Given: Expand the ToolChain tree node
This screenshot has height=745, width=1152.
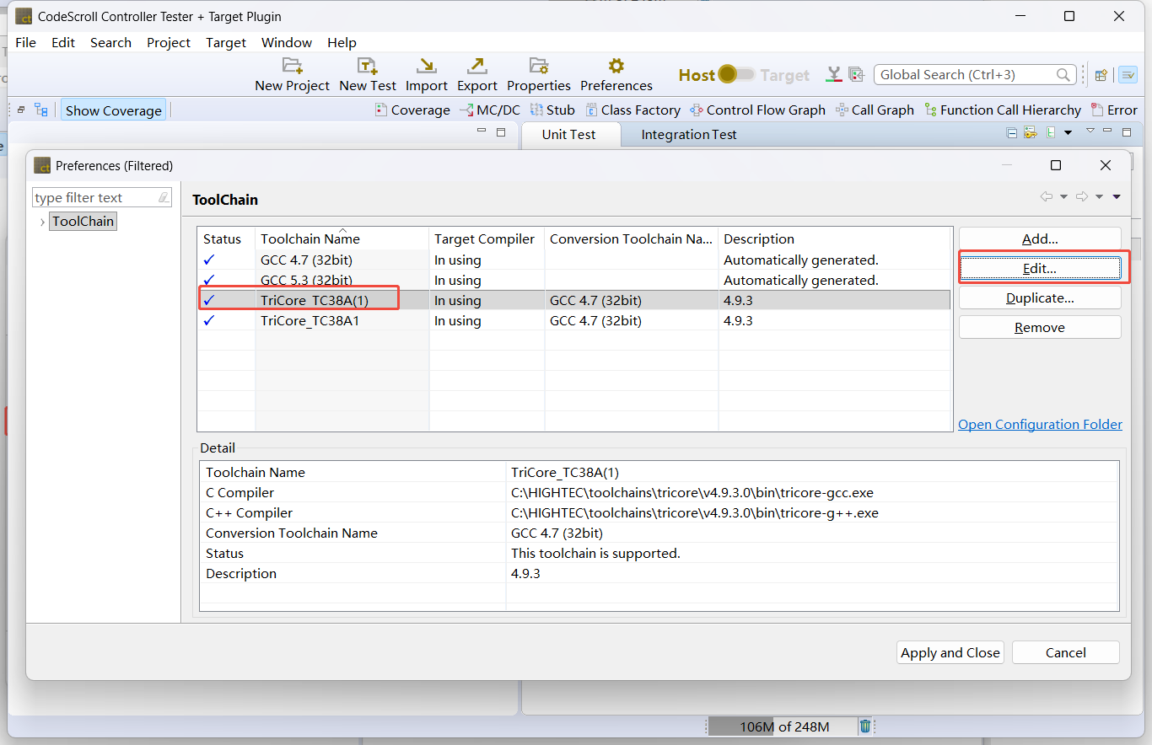Looking at the screenshot, I should click(42, 222).
